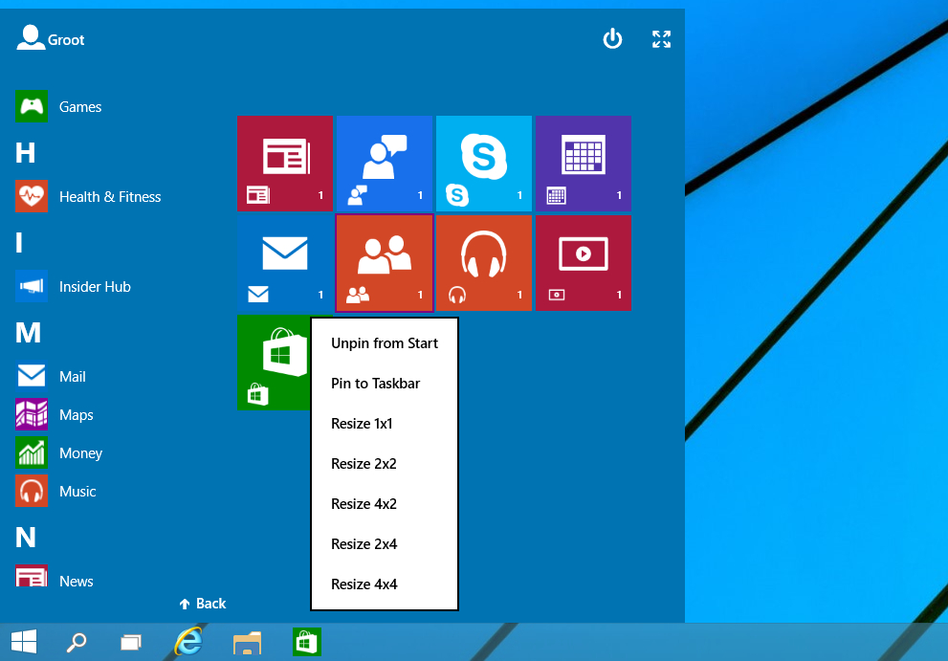Open Search from the taskbar magnifier
Image resolution: width=948 pixels, height=661 pixels.
(x=77, y=642)
